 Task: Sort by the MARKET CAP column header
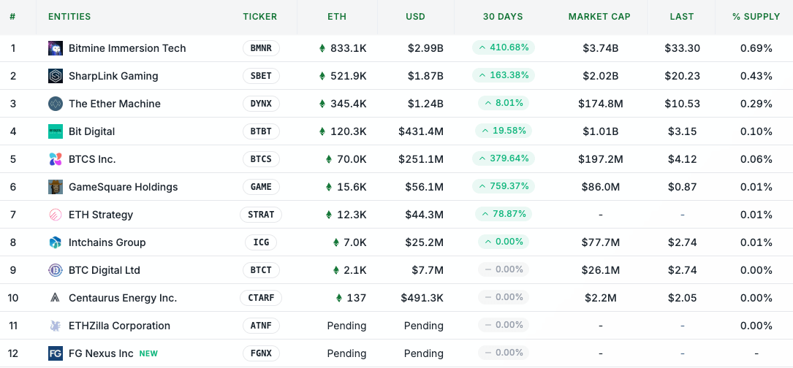(x=599, y=17)
